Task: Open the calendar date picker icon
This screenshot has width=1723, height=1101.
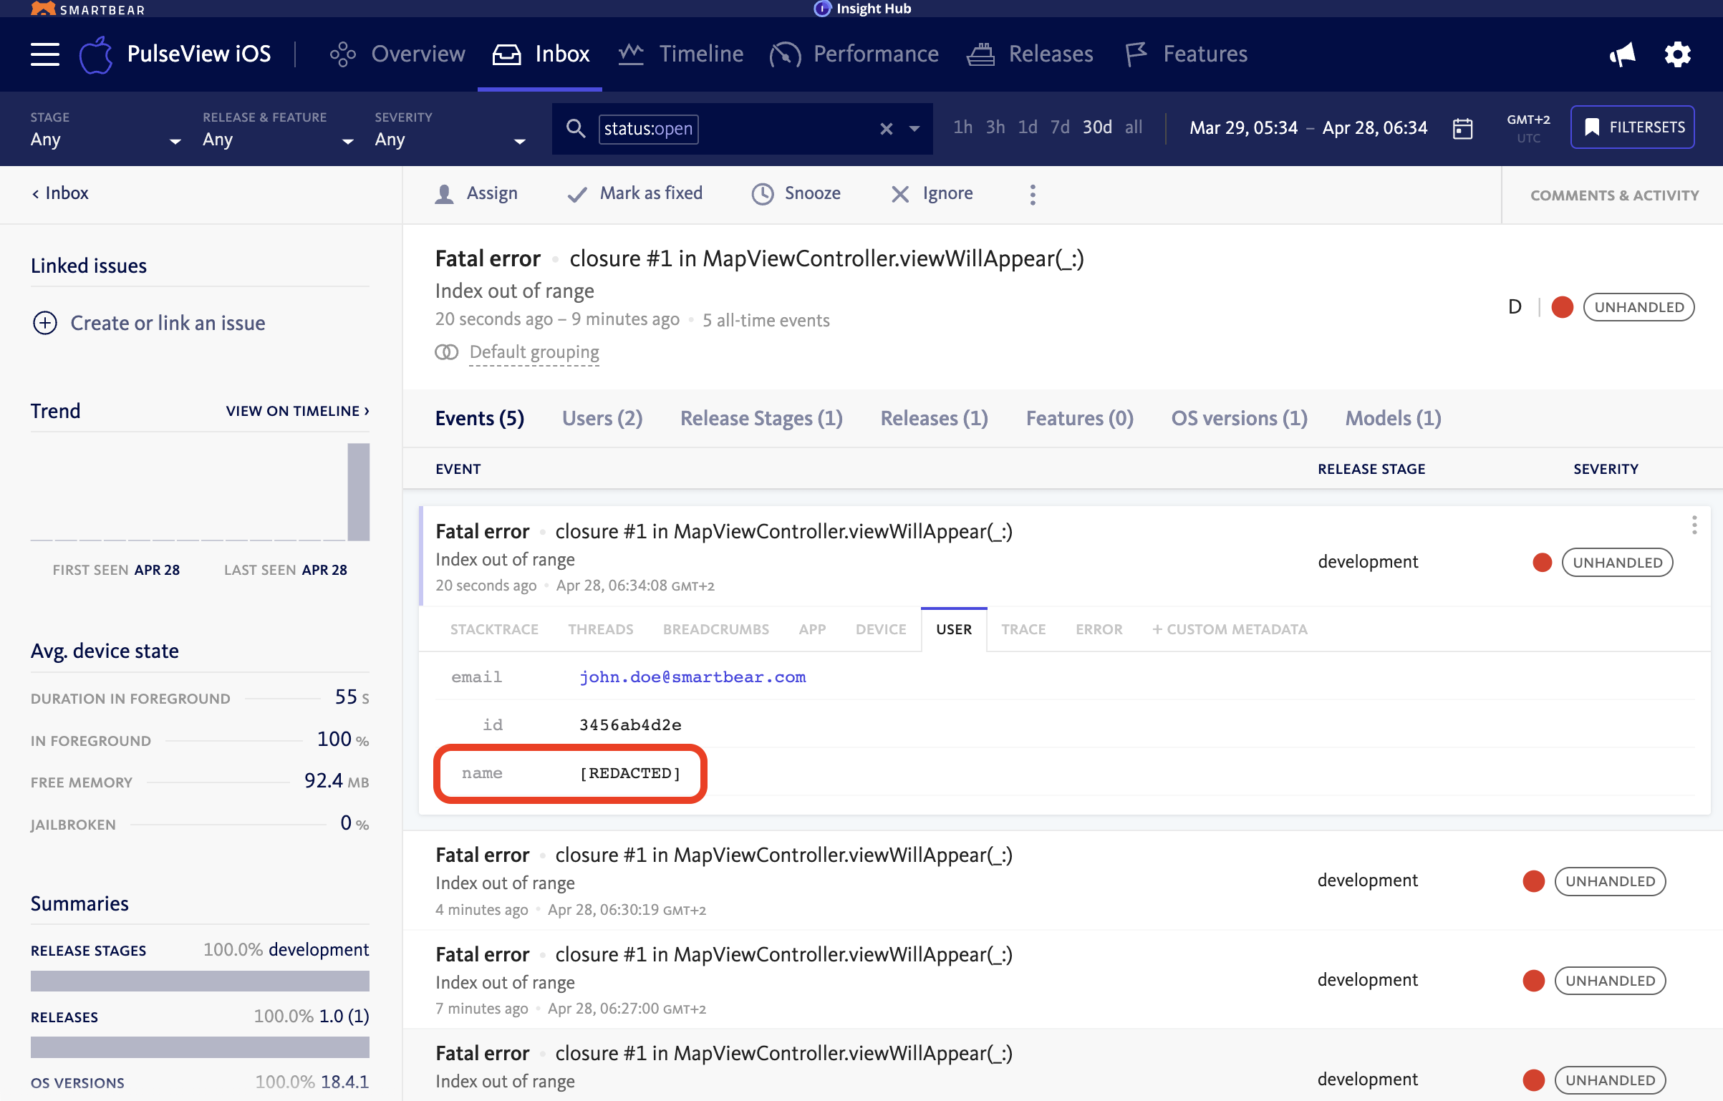Action: tap(1462, 129)
